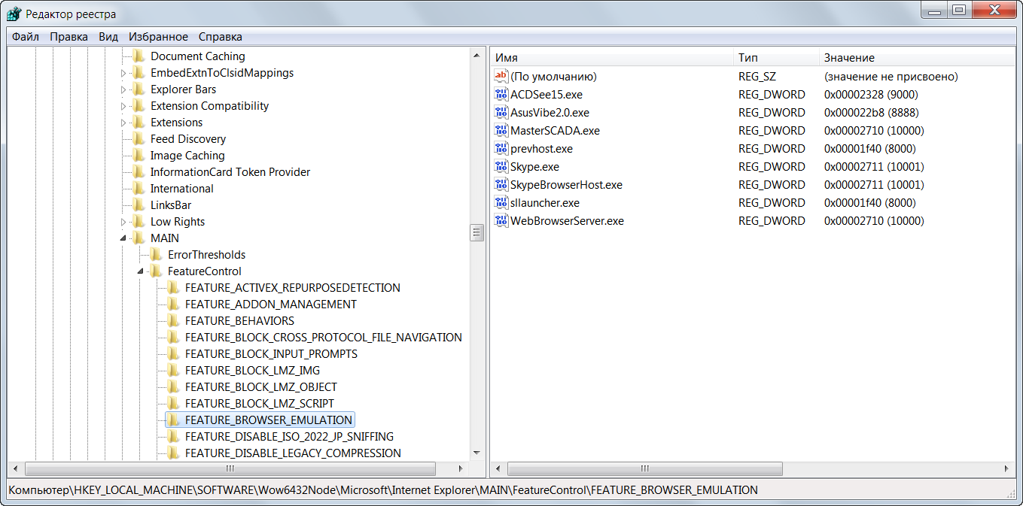
Task: Select the InformationCard Token Provider key
Action: point(230,171)
